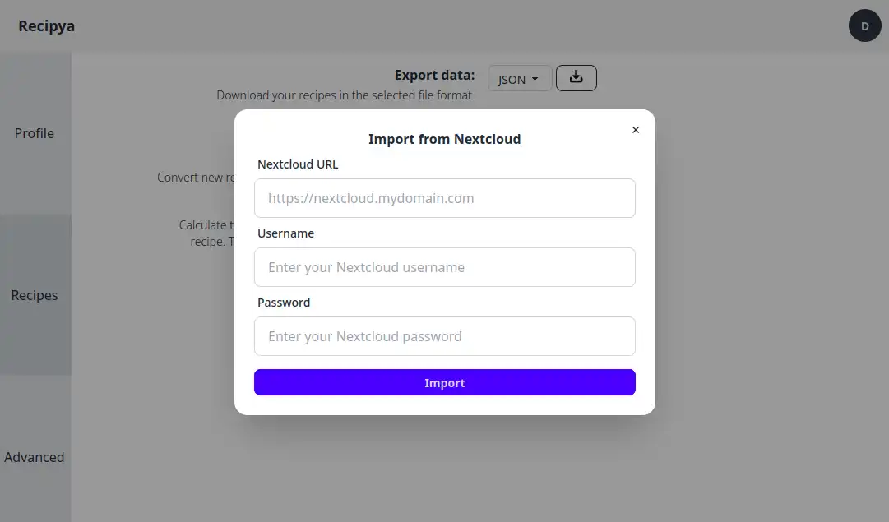The width and height of the screenshot is (889, 522).
Task: Close the Import from Nextcloud dialog
Action: click(635, 130)
